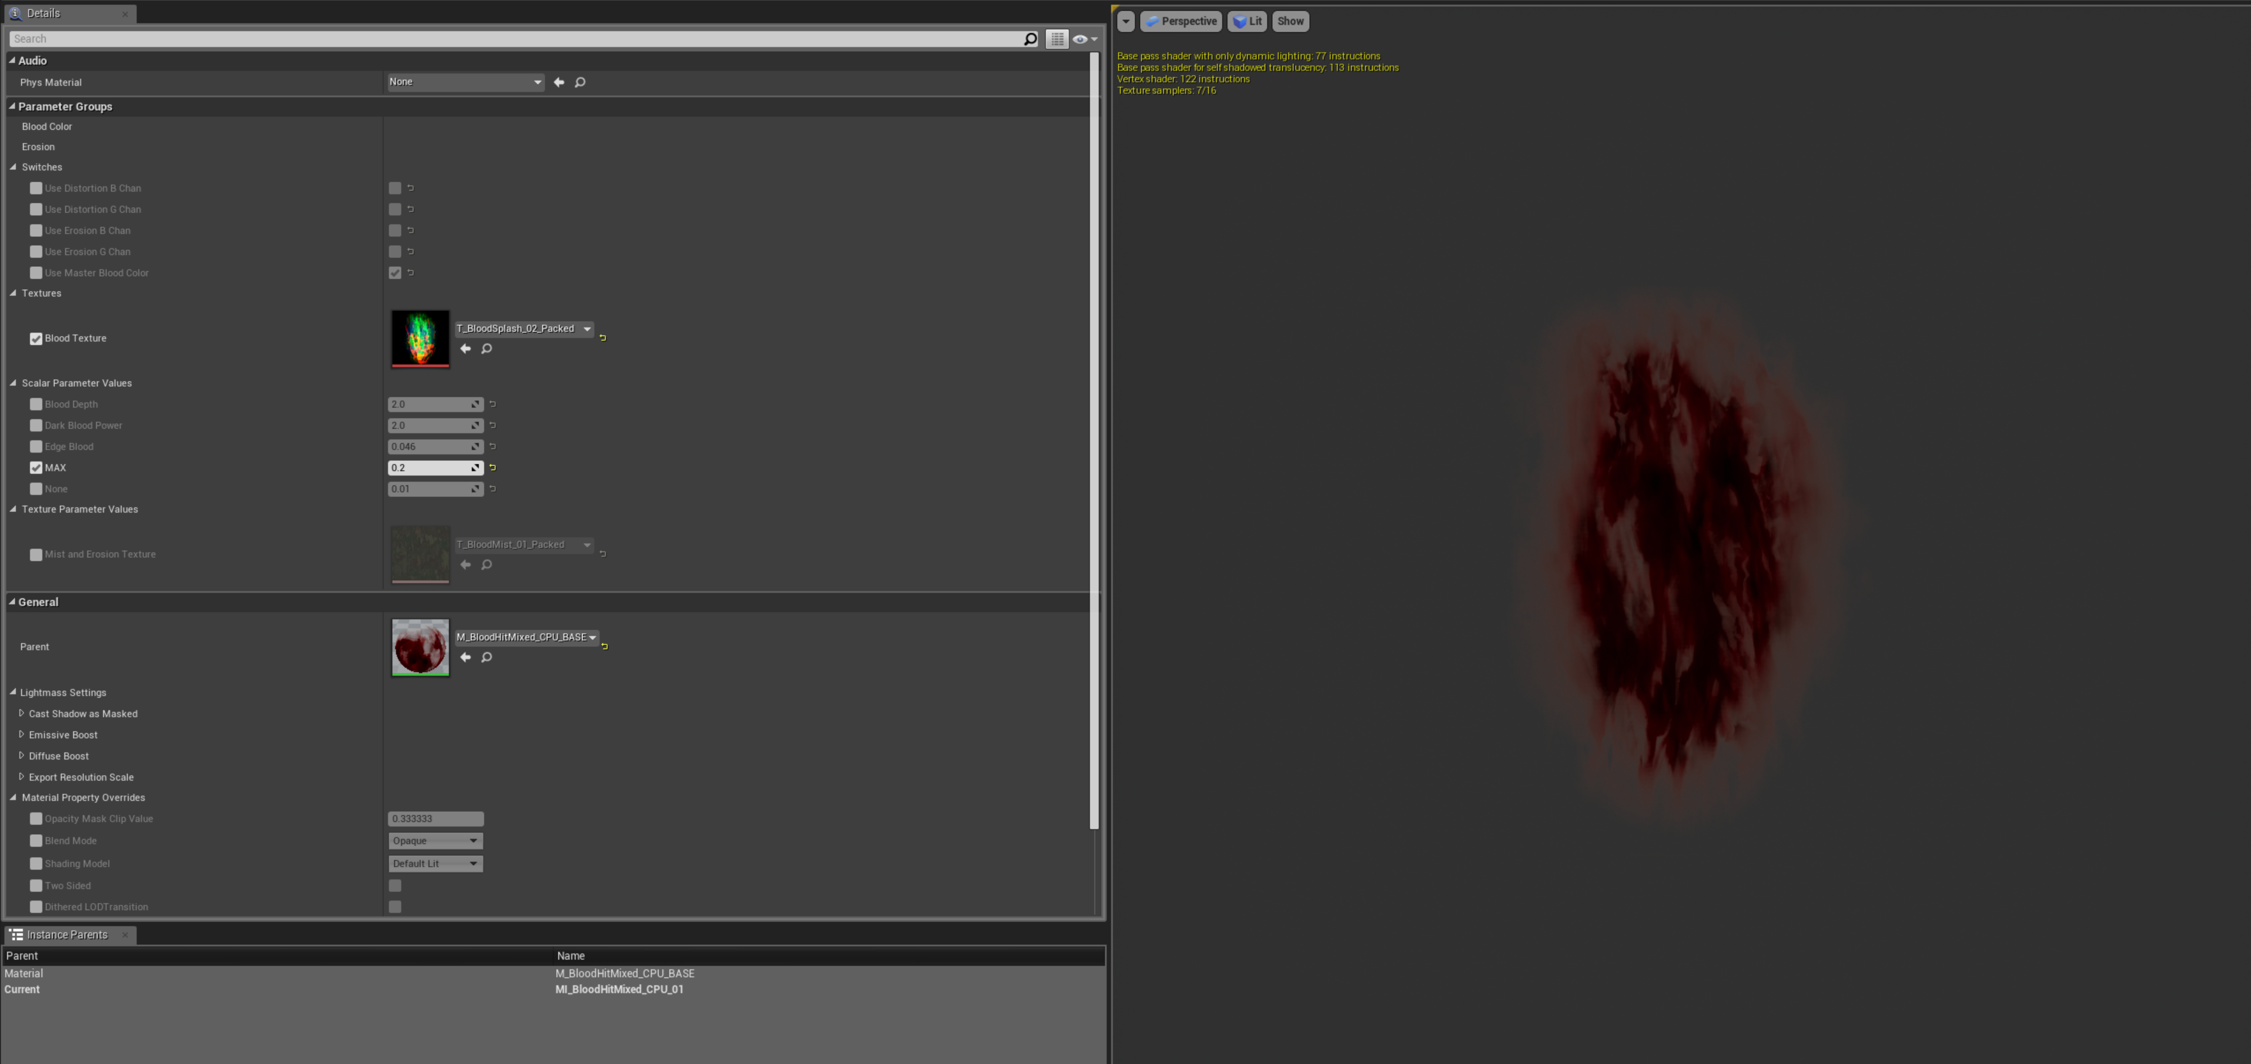Collapse the Parameter Groups section

point(12,106)
